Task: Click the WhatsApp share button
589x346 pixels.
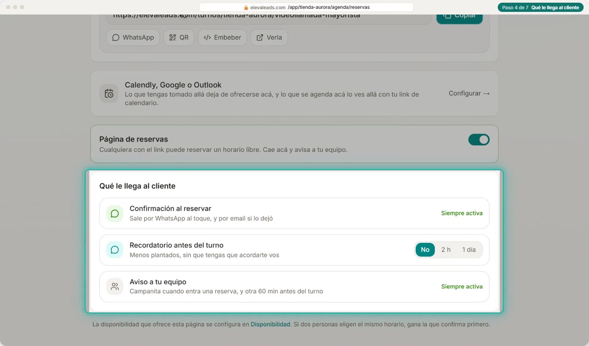Action: 133,37
